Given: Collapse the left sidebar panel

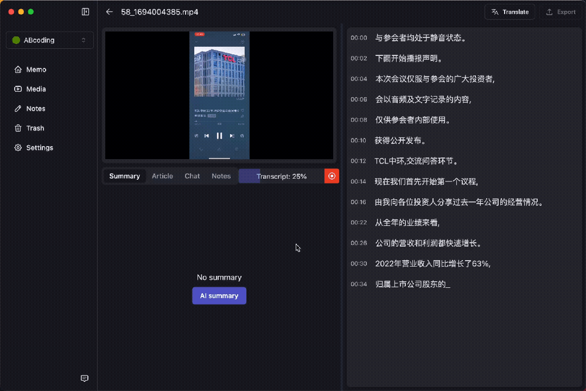Looking at the screenshot, I should [x=85, y=11].
